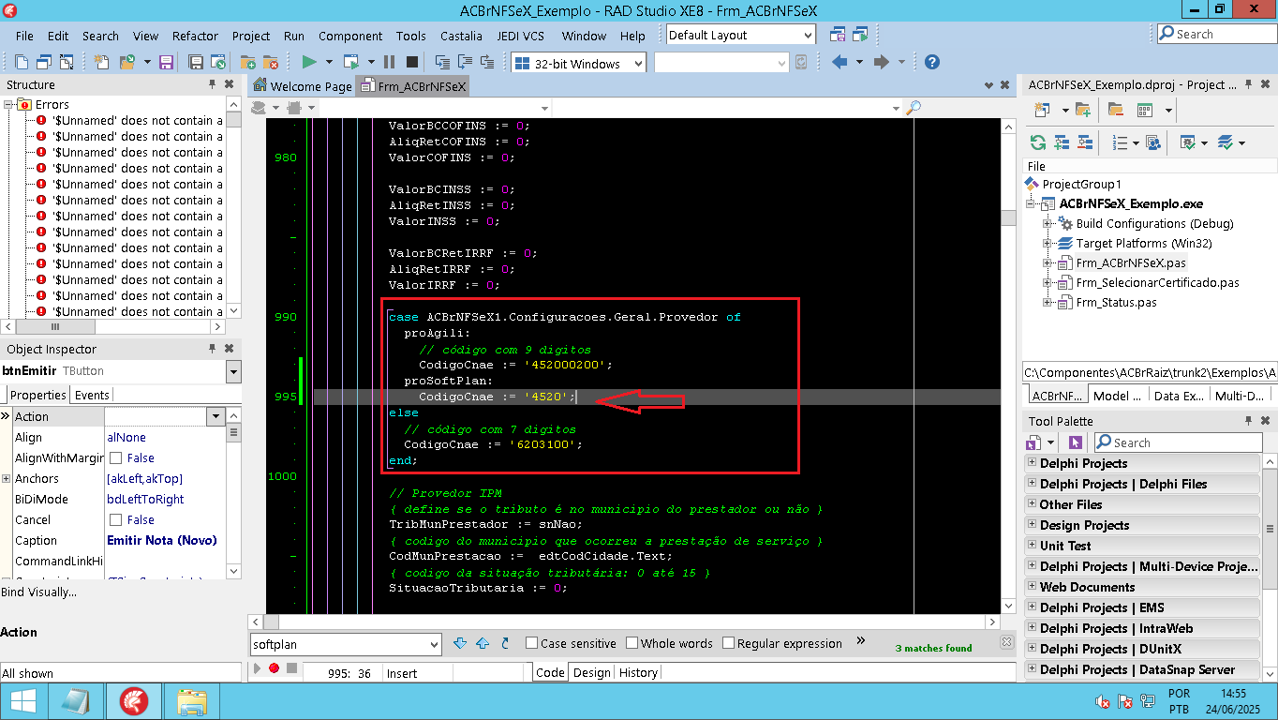Expand the Anchors property
Viewport: 1278px width, 720px height.
(6, 478)
